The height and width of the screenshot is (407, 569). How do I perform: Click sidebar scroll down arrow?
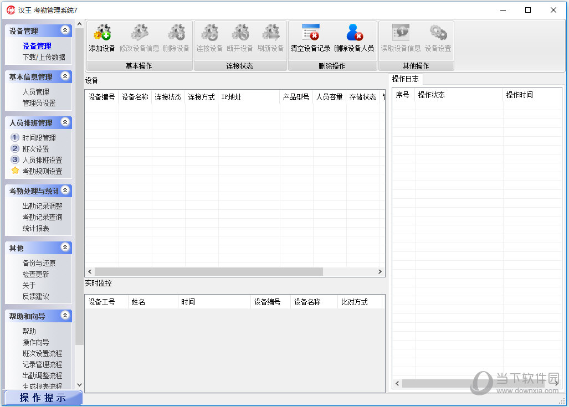[x=79, y=385]
